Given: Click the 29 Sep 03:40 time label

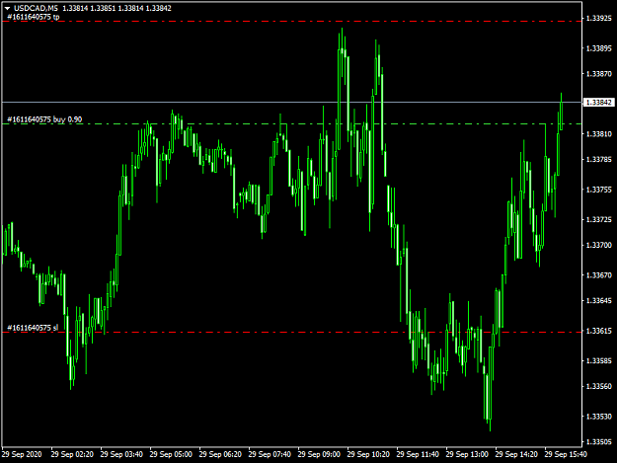Looking at the screenshot, I should coord(121,454).
